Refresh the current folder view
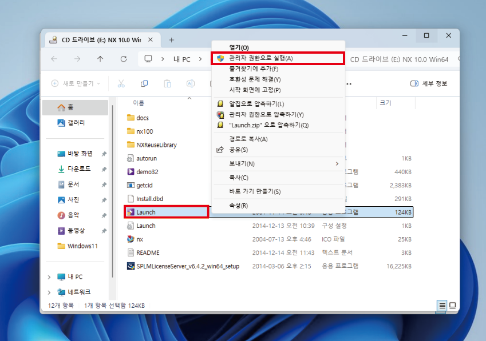The height and width of the screenshot is (341, 486). point(123,59)
